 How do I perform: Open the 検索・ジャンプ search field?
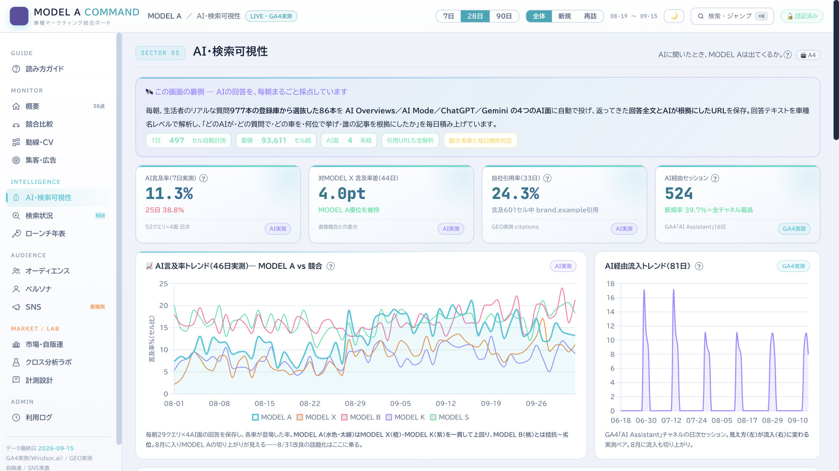pos(732,16)
